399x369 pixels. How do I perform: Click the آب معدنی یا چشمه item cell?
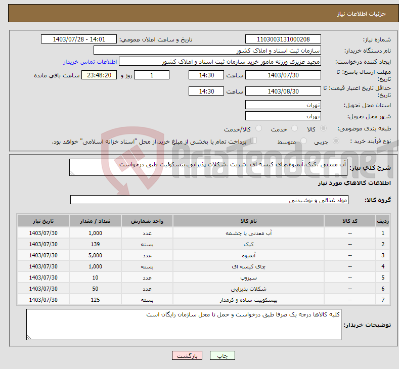(248, 233)
